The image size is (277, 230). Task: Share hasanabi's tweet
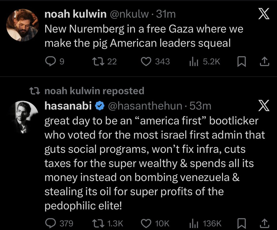[x=265, y=223]
